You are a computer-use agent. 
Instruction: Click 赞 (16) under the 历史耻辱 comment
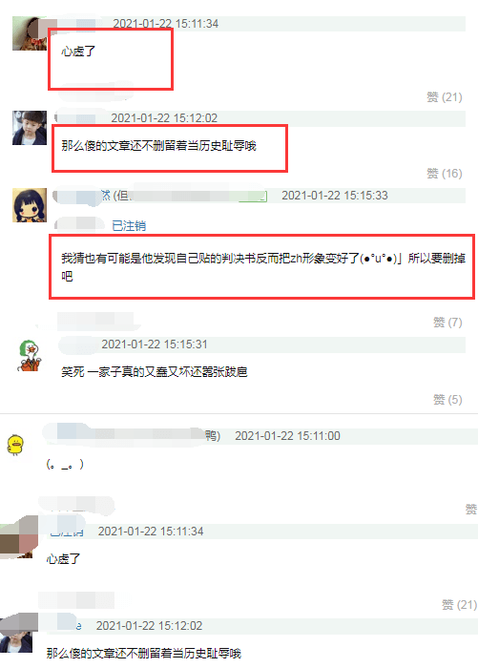pyautogui.click(x=445, y=174)
